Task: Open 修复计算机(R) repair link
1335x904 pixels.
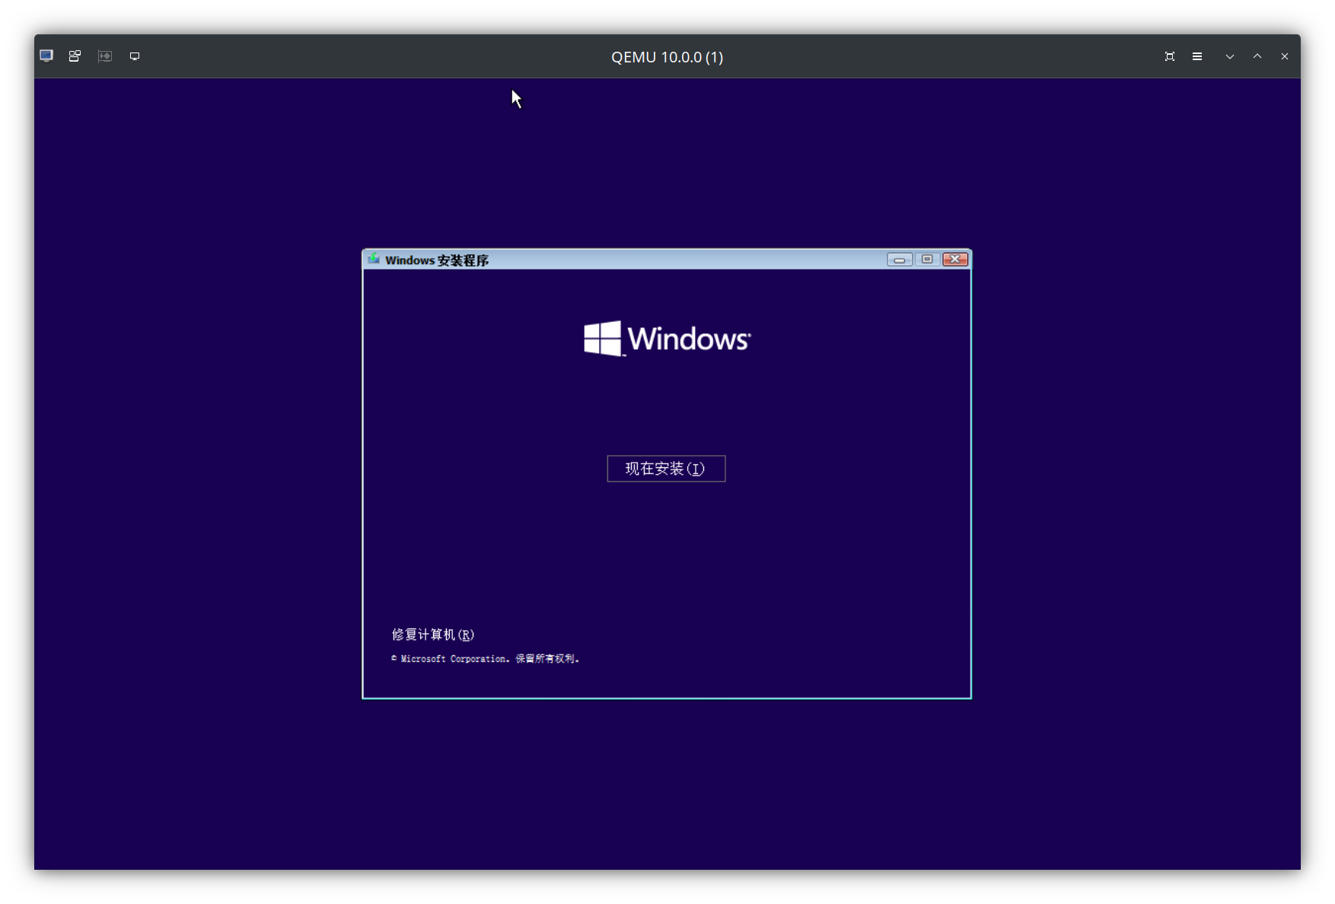Action: point(432,635)
